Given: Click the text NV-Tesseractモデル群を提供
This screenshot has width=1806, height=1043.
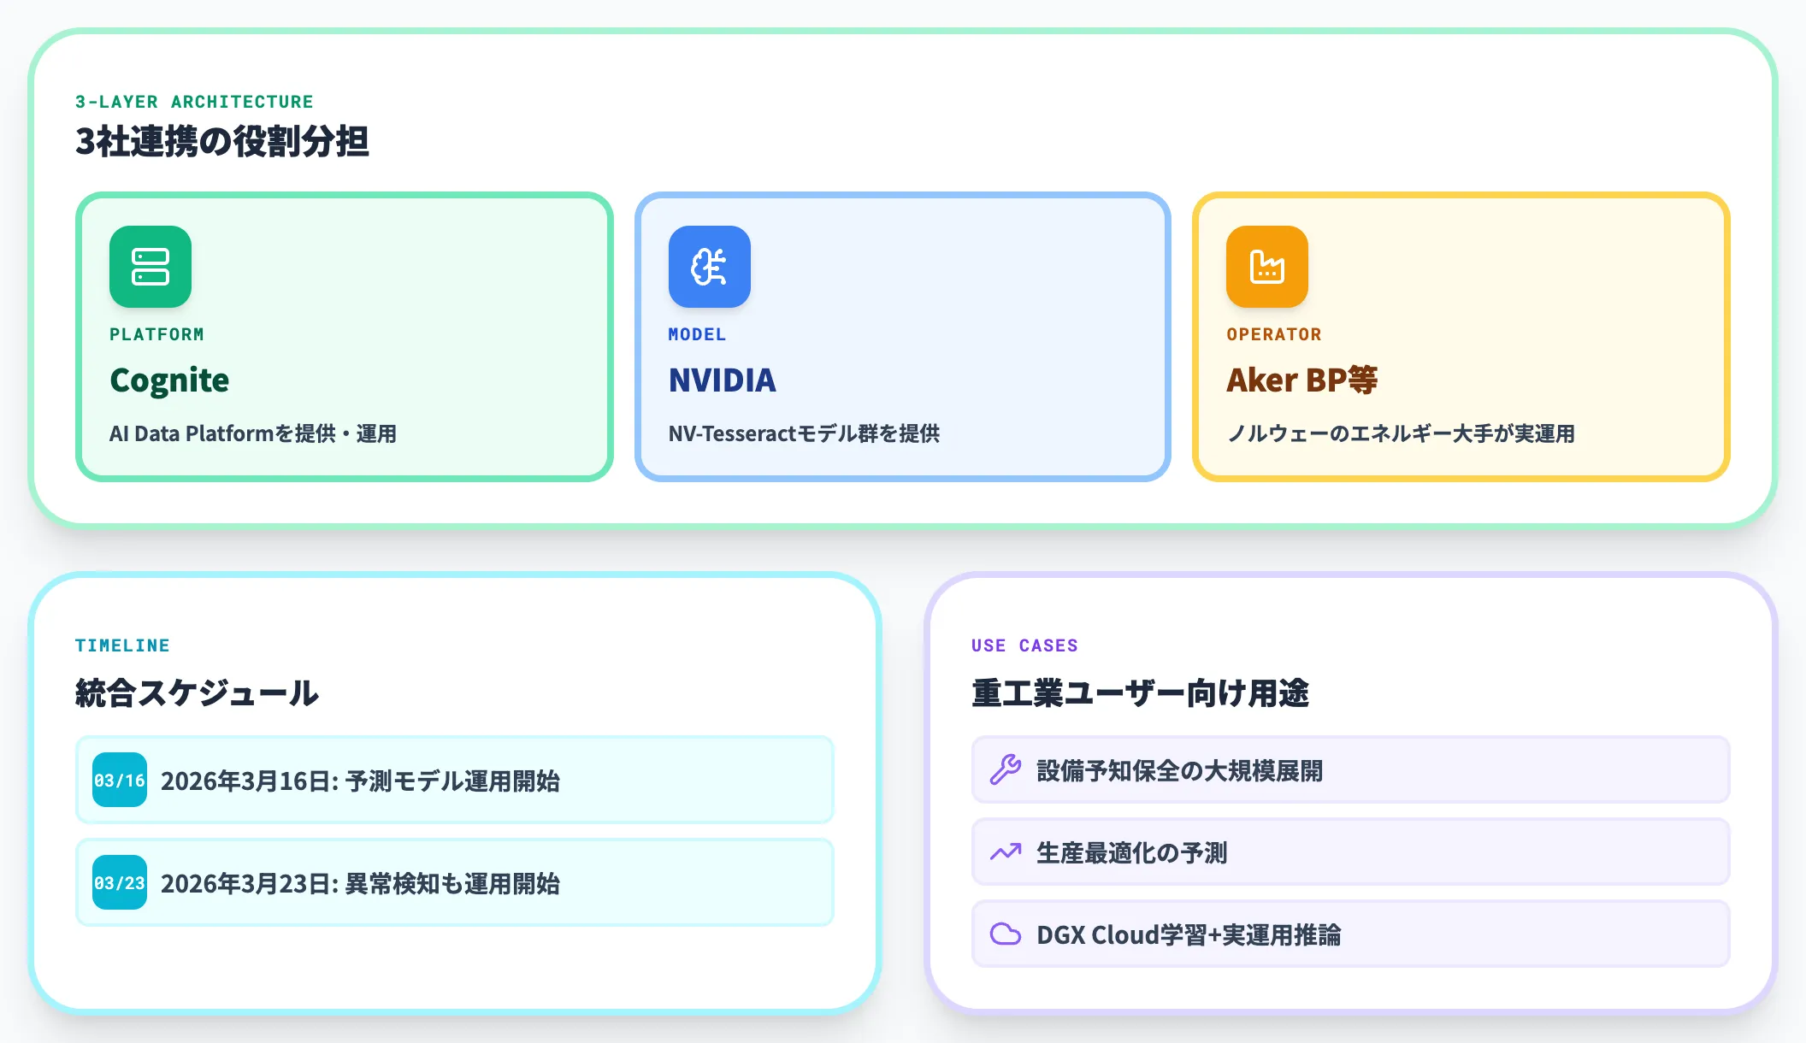Looking at the screenshot, I should tap(804, 433).
